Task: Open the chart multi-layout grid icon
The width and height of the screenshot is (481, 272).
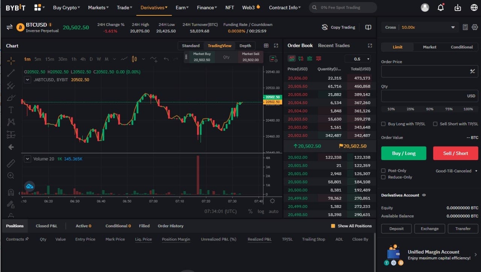Action: pyautogui.click(x=266, y=45)
